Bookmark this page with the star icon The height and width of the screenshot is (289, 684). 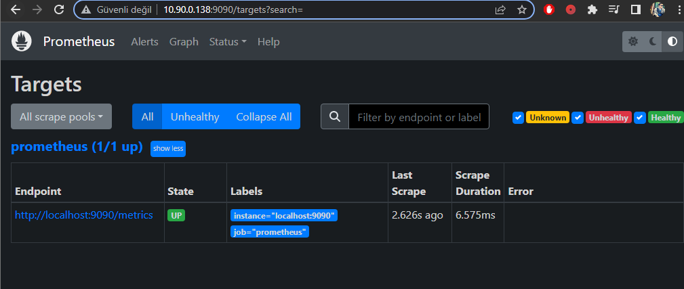click(521, 9)
